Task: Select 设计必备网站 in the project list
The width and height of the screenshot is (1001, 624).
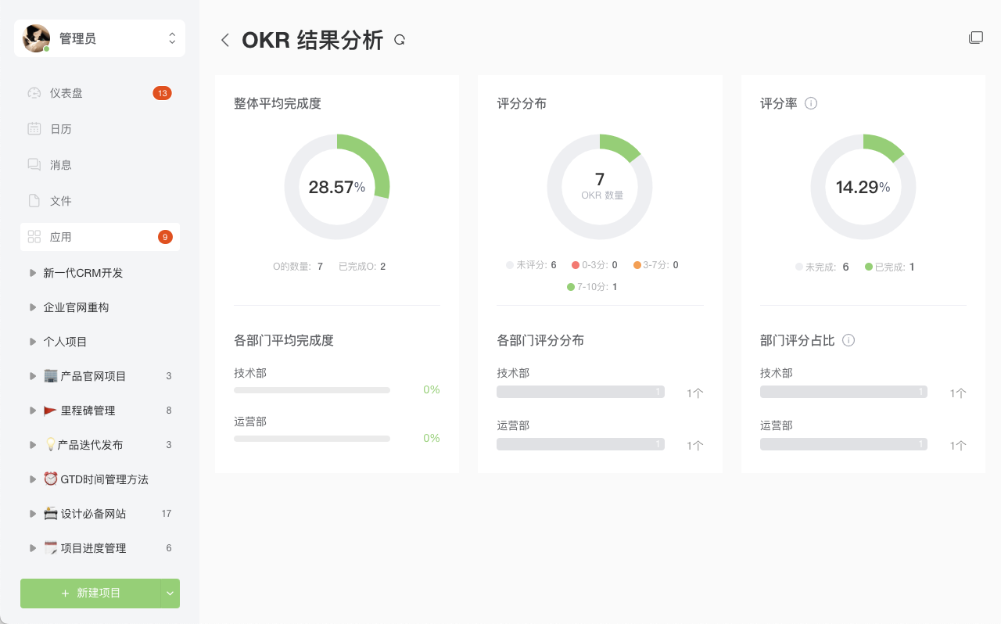Action: pos(93,514)
